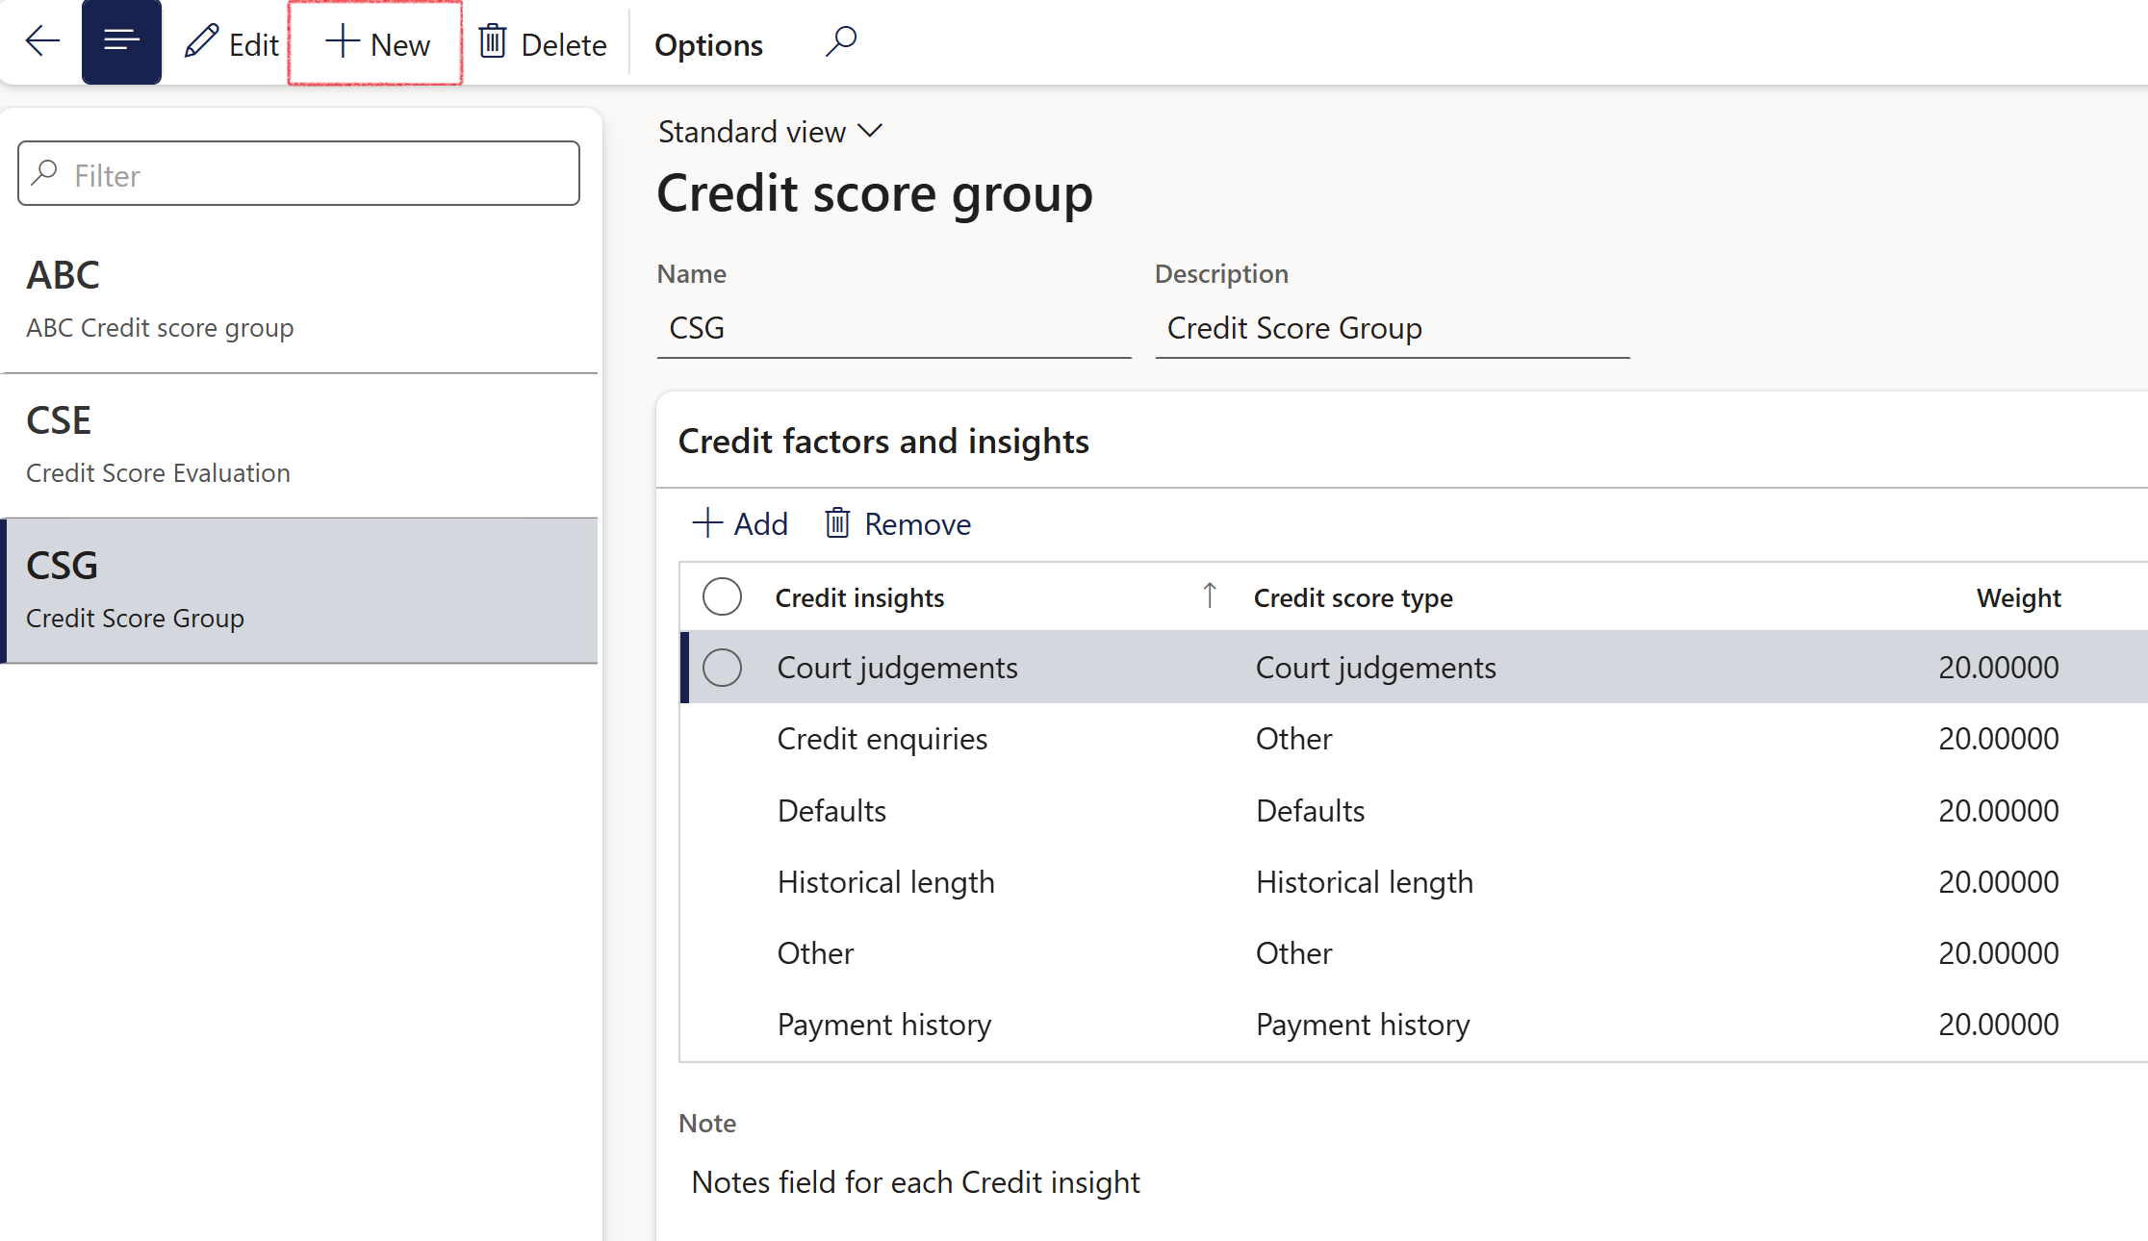2148x1241 pixels.
Task: Open the toolbar search magnifier
Action: [840, 42]
